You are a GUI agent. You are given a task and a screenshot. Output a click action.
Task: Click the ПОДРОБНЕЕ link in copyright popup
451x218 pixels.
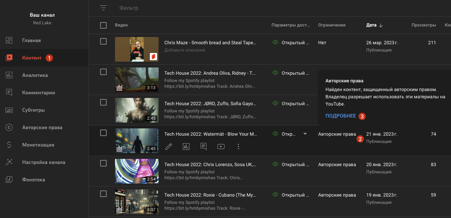(x=341, y=116)
